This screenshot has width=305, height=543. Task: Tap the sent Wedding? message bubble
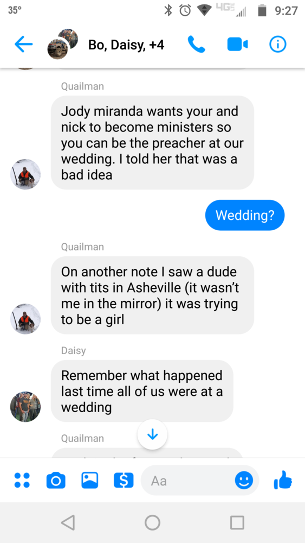[245, 215]
